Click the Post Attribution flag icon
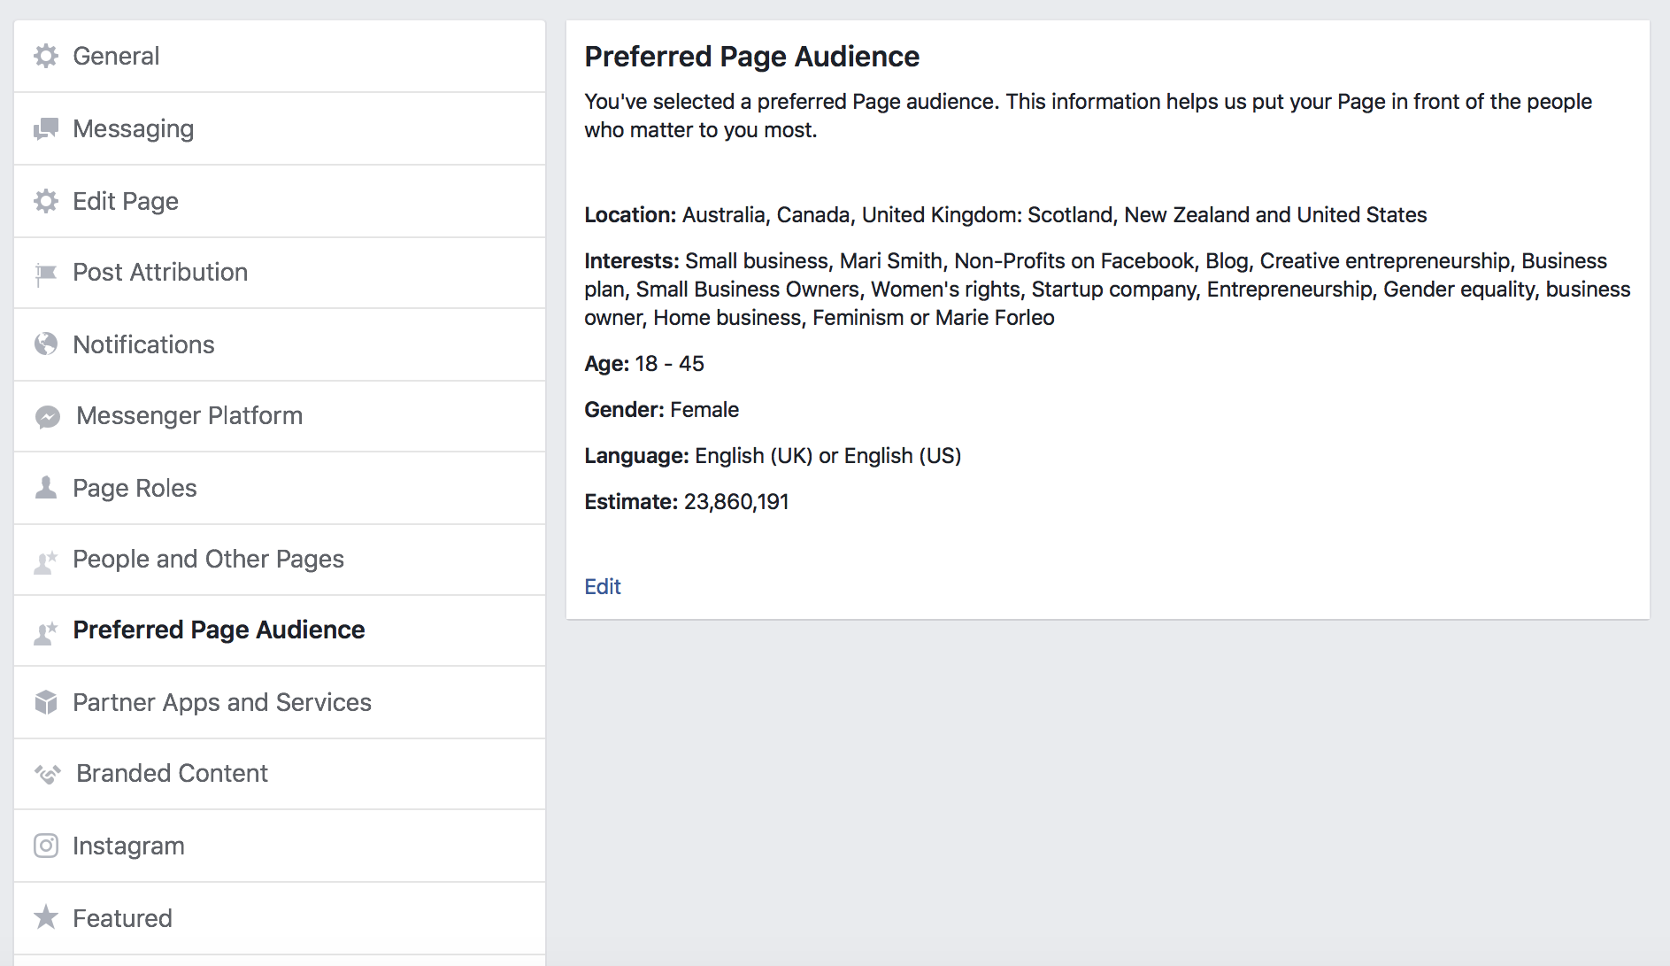Image resolution: width=1670 pixels, height=966 pixels. (x=46, y=274)
